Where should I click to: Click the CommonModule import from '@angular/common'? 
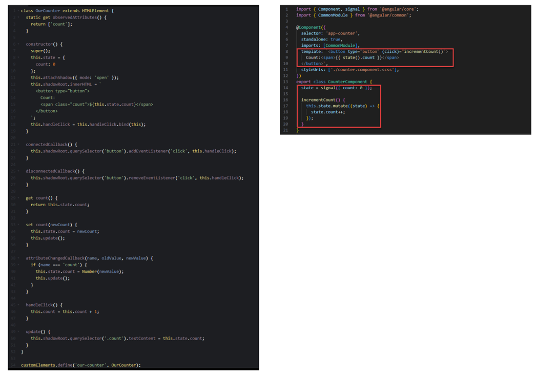coord(354,15)
